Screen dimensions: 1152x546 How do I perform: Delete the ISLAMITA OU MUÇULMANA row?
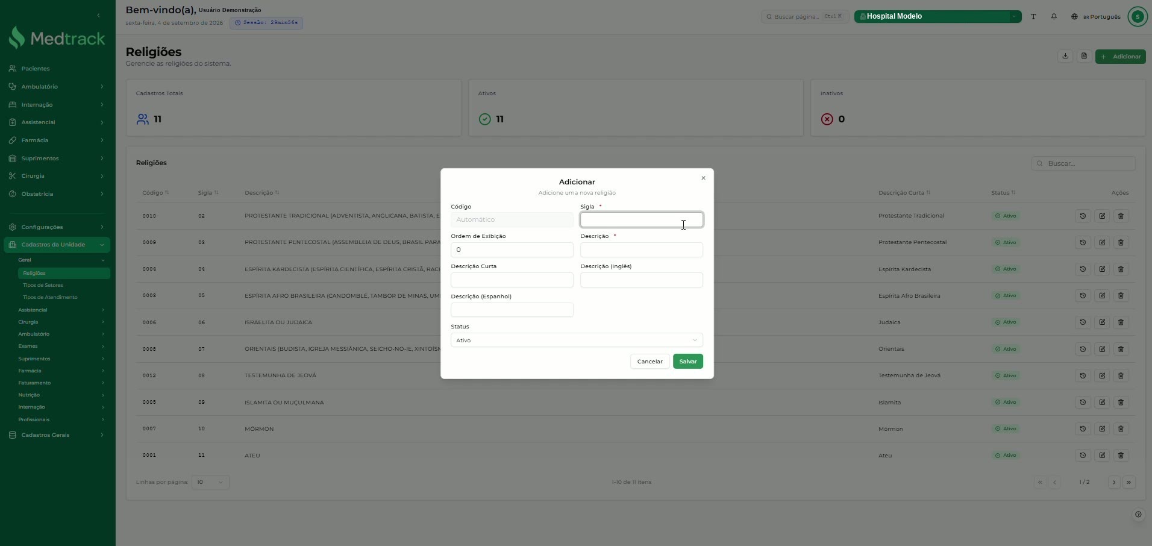(1121, 403)
